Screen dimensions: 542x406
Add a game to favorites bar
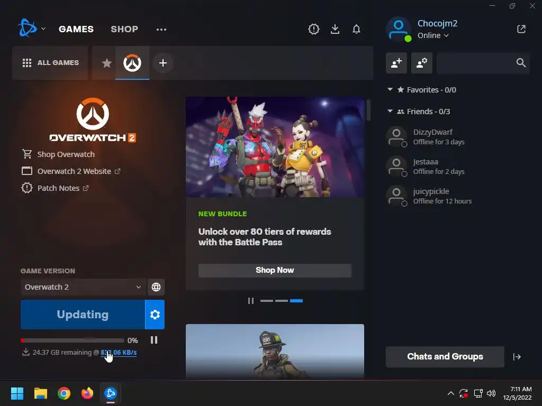pyautogui.click(x=163, y=63)
